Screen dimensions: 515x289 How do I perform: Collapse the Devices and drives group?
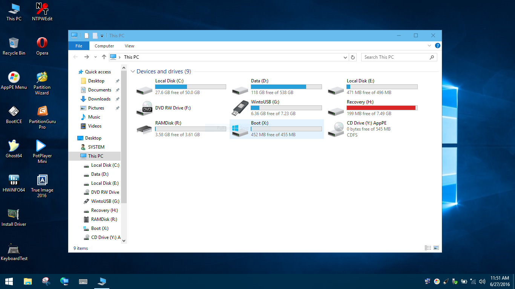tap(133, 71)
